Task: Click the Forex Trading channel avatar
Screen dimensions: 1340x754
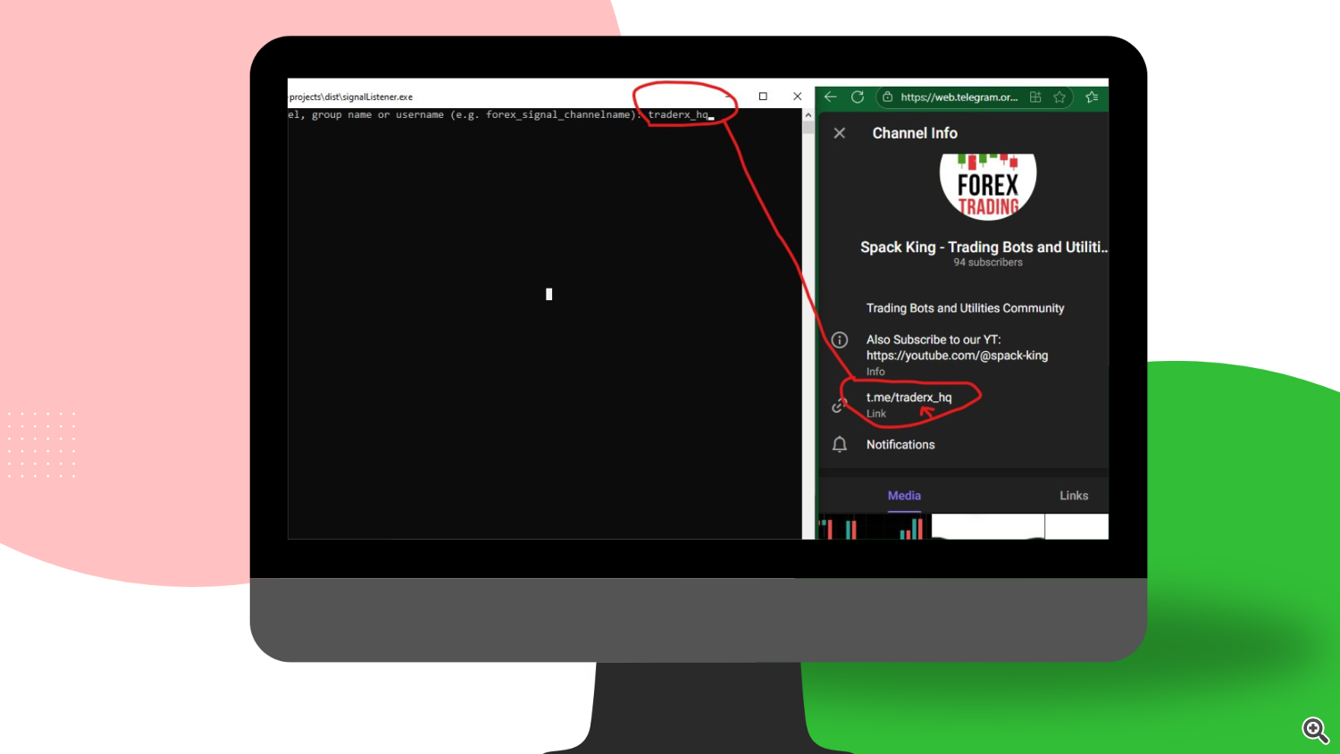Action: click(x=988, y=186)
